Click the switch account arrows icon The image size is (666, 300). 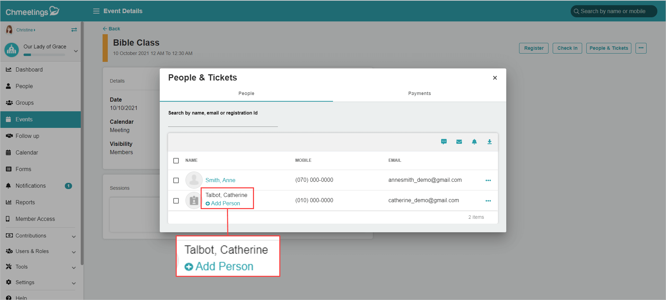(x=74, y=30)
